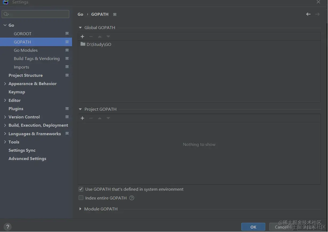Click the OK button
Screen dimensions: 328x232
[x=253, y=227]
